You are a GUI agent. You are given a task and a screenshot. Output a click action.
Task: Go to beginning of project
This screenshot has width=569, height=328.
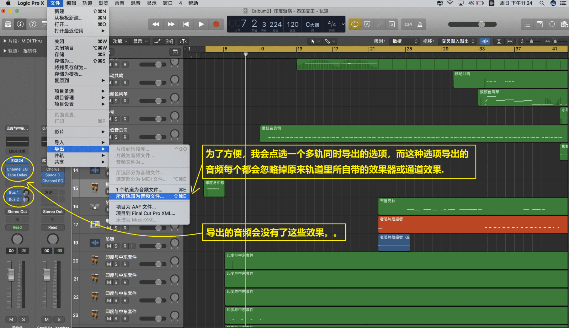[x=186, y=24]
